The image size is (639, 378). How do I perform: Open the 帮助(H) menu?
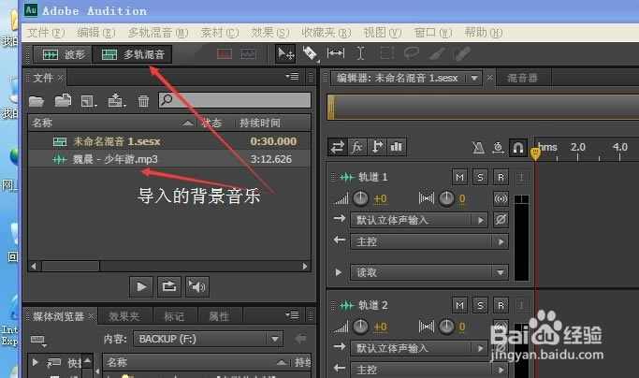(x=484, y=33)
